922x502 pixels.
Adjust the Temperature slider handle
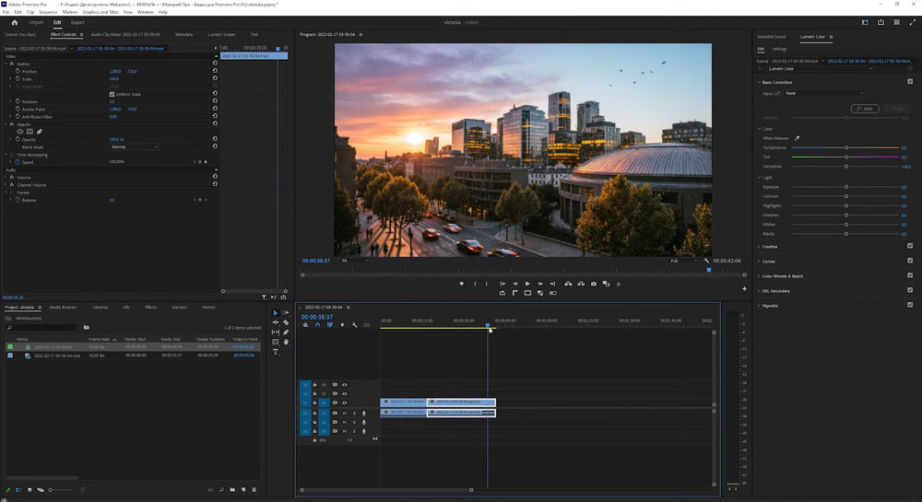pos(846,147)
